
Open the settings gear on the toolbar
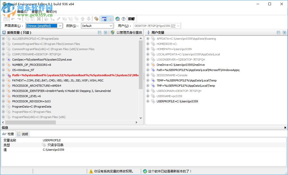[x=96, y=19]
